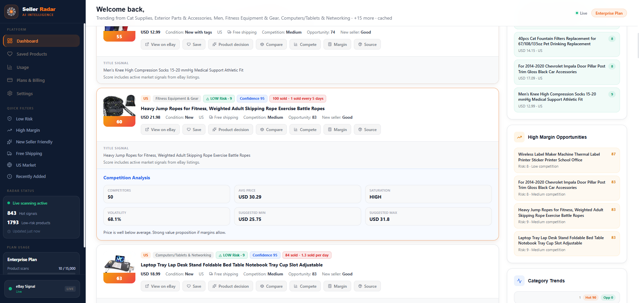
Task: Open Heavy Jump Ropes product thumbnail
Action: [119, 111]
